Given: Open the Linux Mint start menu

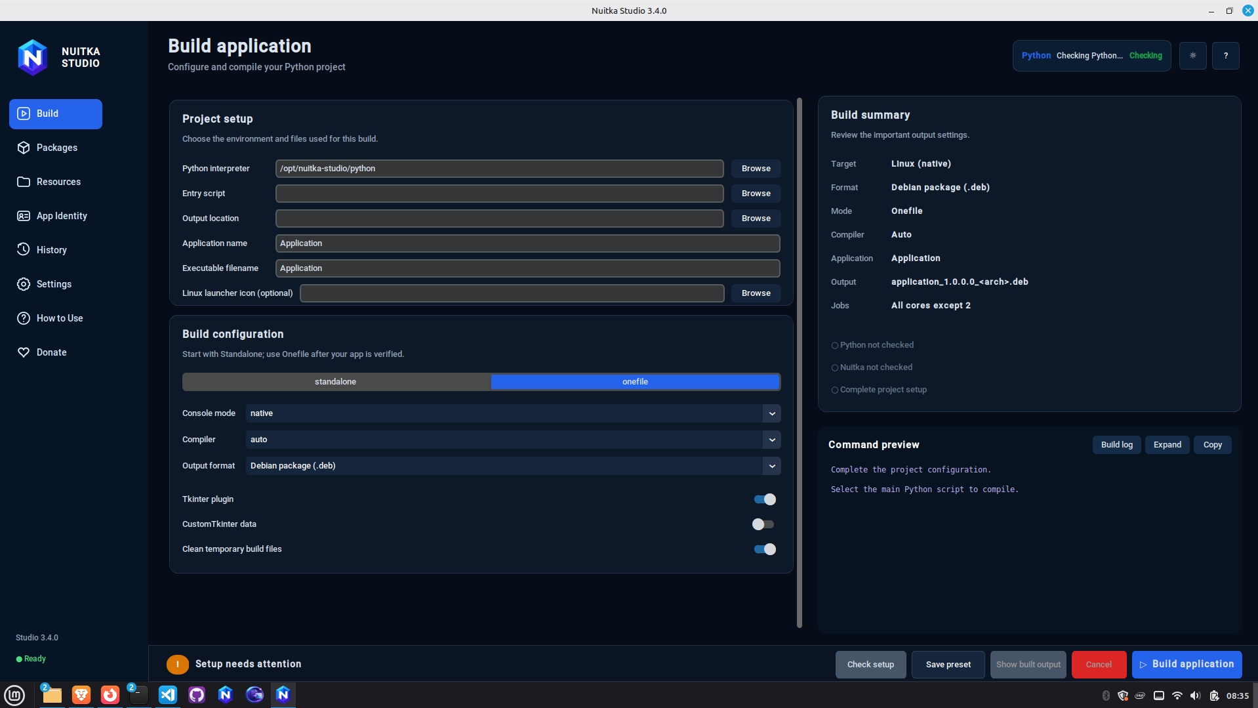Looking at the screenshot, I should point(14,695).
